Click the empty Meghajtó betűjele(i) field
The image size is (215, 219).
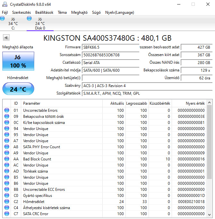click(x=110, y=78)
